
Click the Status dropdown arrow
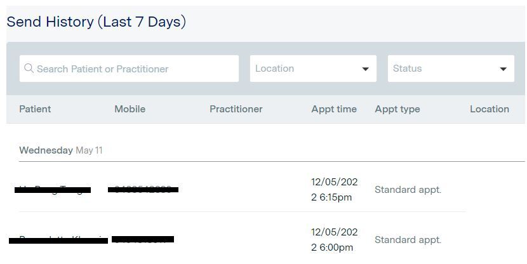[503, 69]
